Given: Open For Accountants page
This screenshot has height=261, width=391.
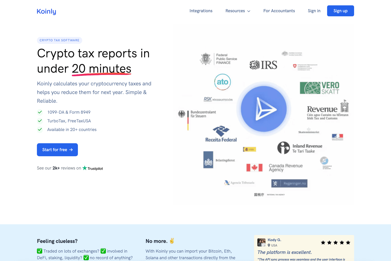Looking at the screenshot, I should point(279,11).
